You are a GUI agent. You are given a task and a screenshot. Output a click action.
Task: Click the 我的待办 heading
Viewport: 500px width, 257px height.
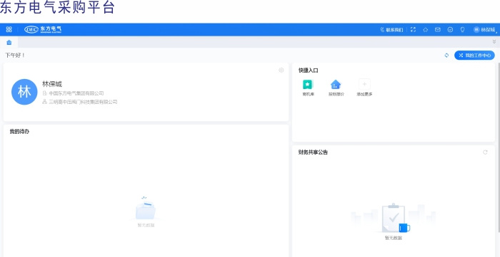coord(19,132)
